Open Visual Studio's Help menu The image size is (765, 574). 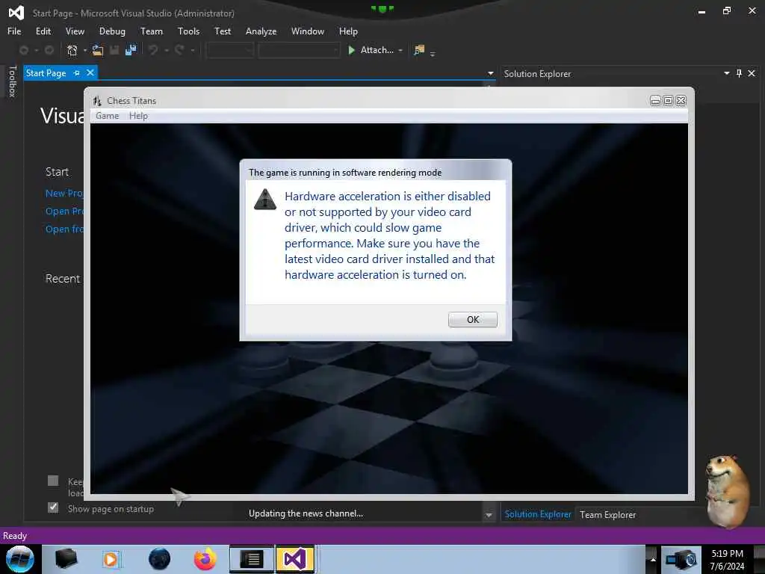348,31
